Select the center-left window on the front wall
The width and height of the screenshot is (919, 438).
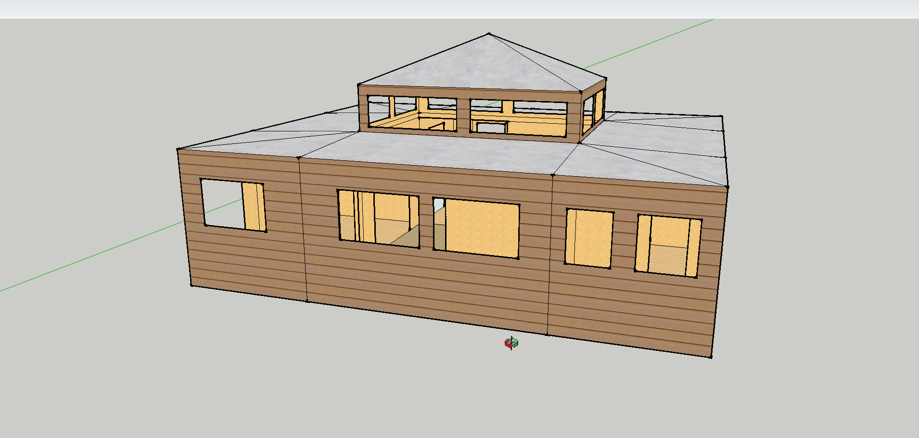click(378, 219)
